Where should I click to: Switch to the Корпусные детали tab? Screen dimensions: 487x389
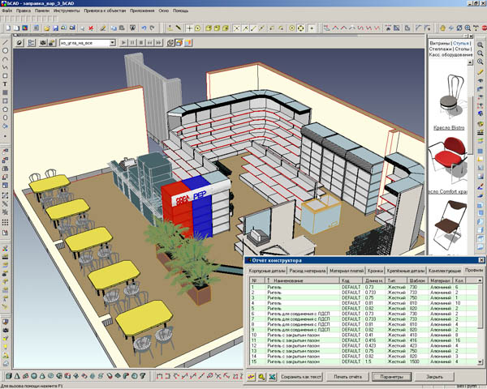tap(267, 271)
